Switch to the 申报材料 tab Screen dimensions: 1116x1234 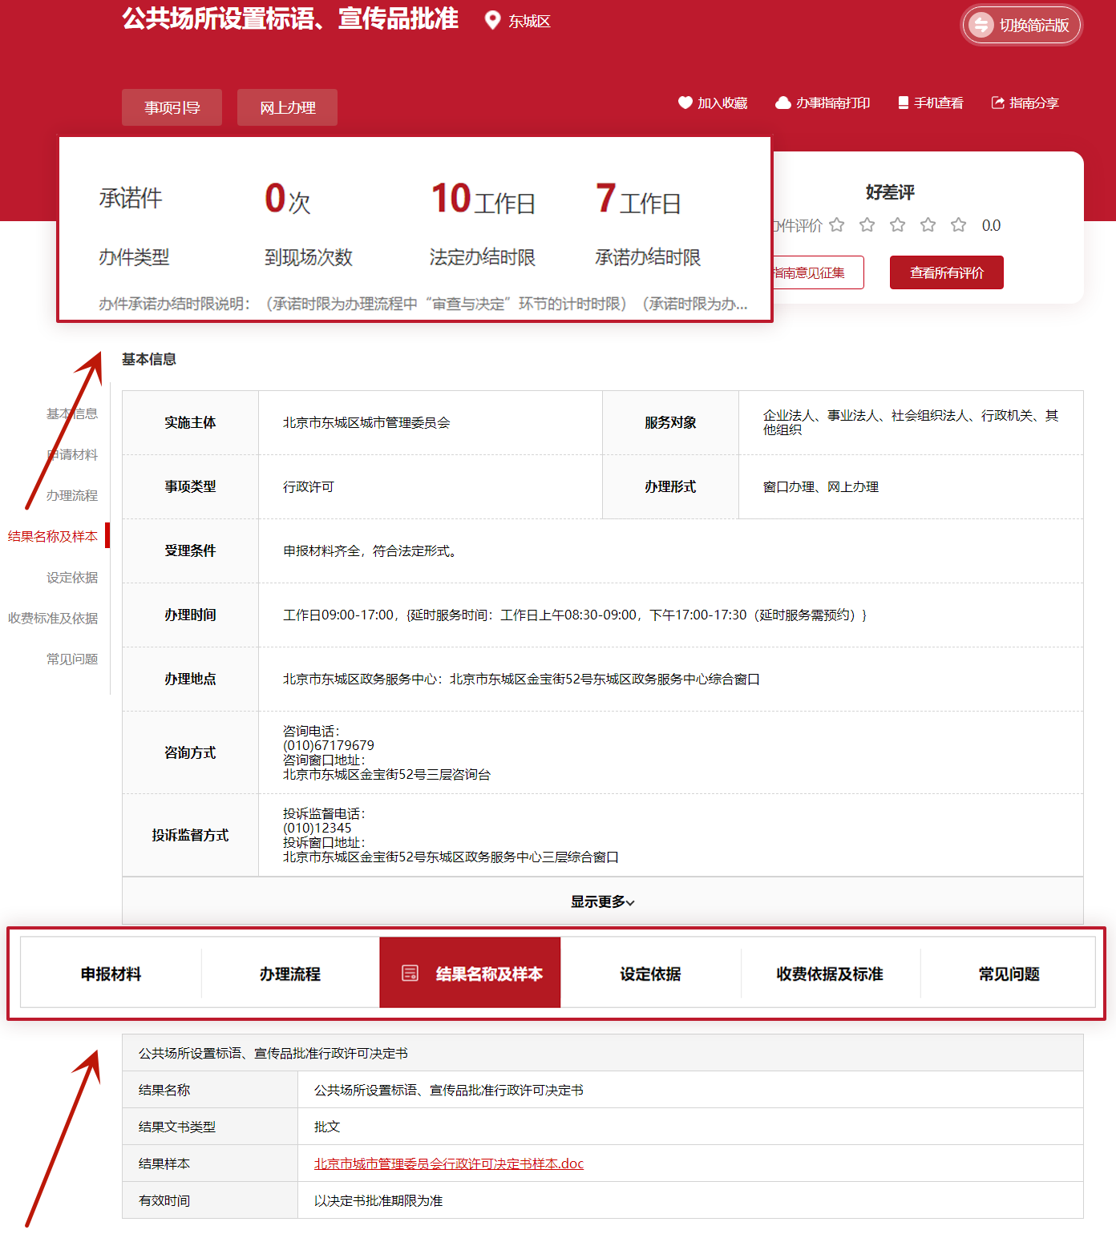(x=111, y=974)
